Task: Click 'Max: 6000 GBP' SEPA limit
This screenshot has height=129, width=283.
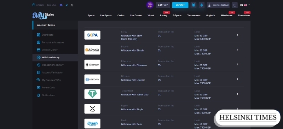Action: point(202,39)
